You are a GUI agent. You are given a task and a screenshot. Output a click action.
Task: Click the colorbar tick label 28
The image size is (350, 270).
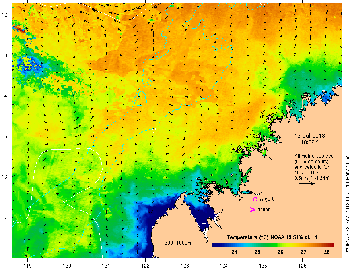click(327, 252)
